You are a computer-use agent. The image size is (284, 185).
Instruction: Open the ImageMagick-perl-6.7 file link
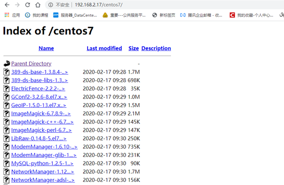(42, 130)
